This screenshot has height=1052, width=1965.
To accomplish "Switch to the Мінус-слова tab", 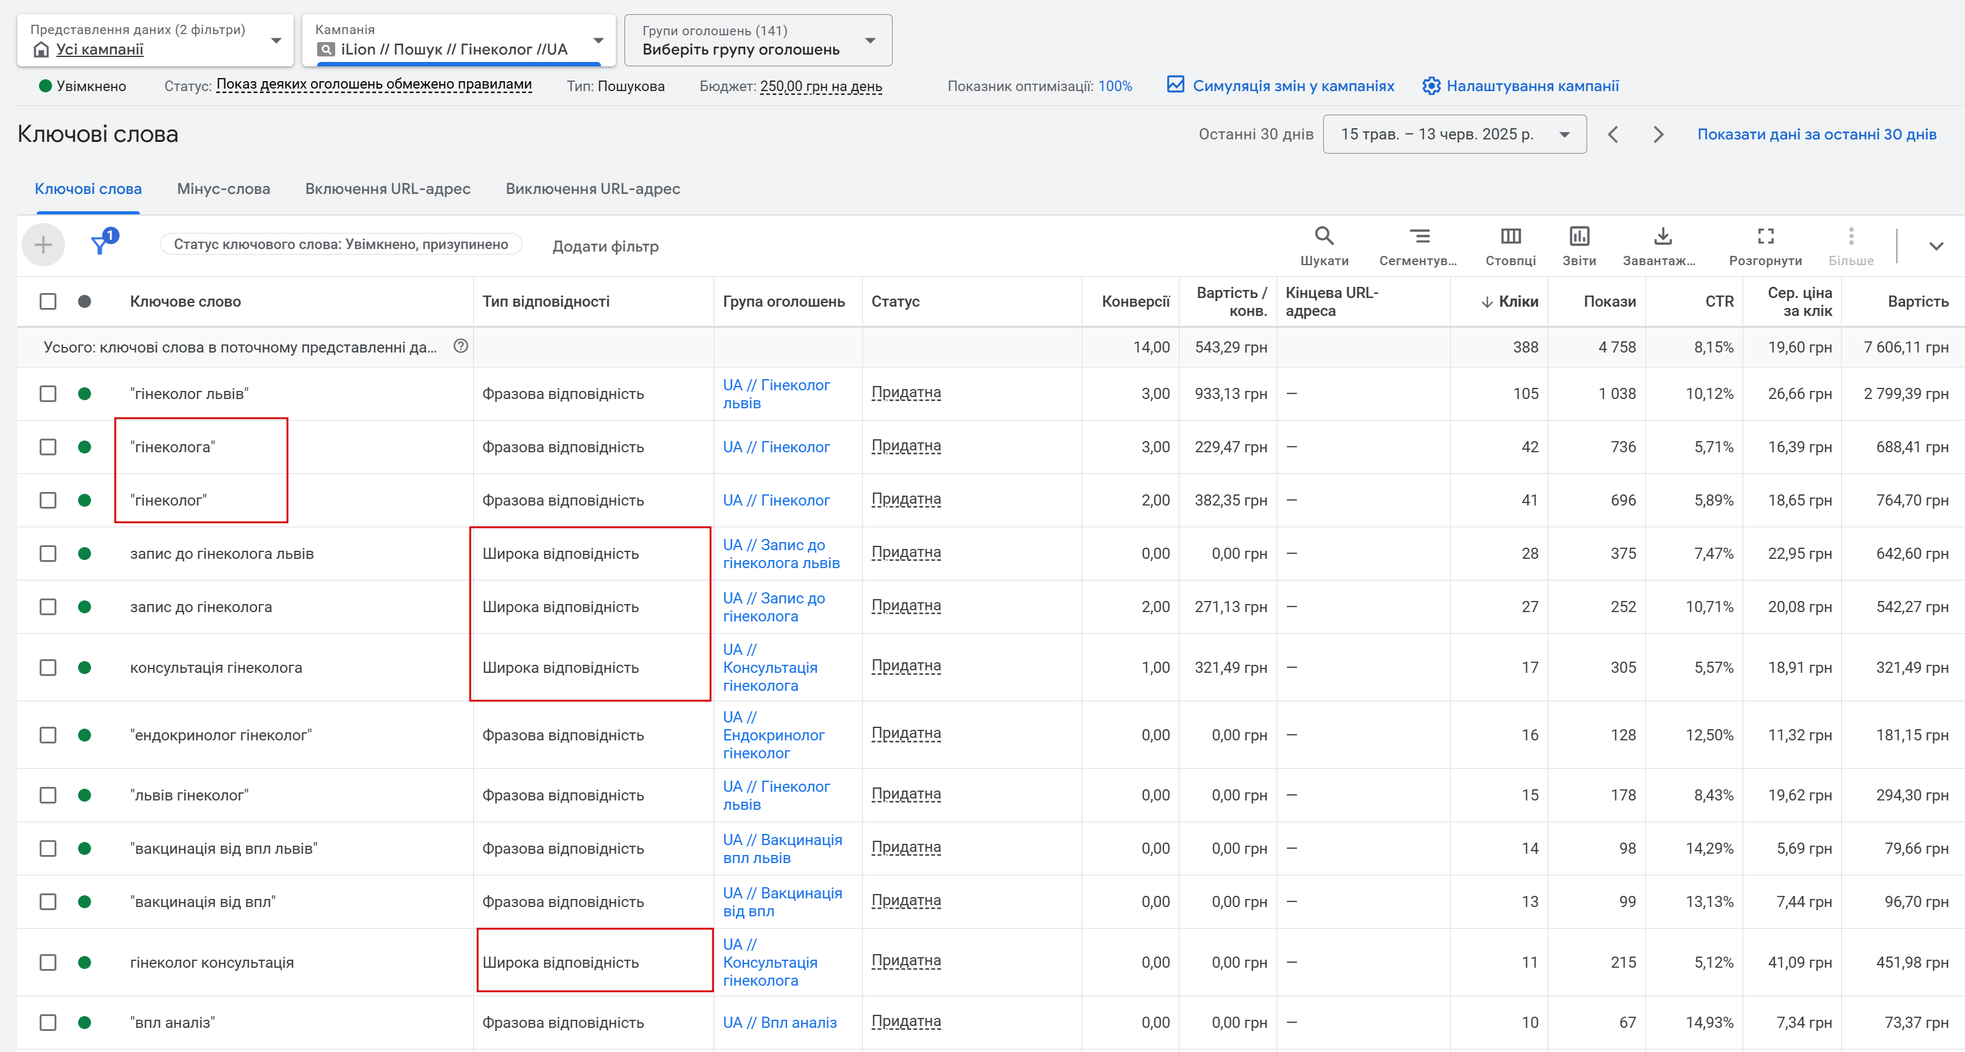I will (224, 188).
